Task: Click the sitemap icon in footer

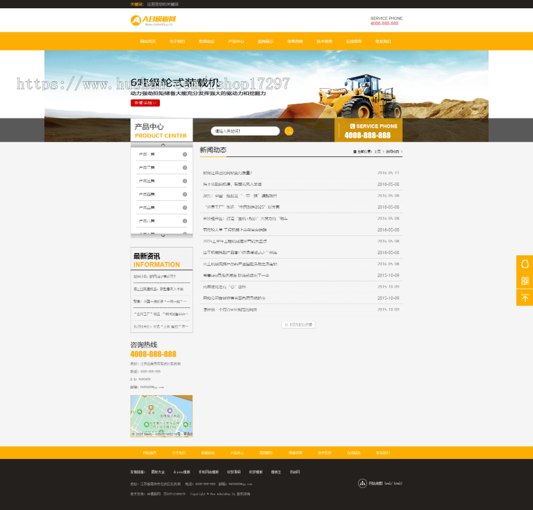Action: 362,483
